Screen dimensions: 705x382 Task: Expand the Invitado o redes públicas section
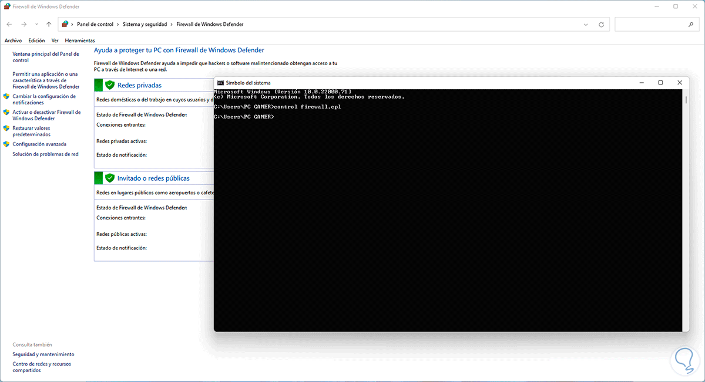click(x=154, y=178)
